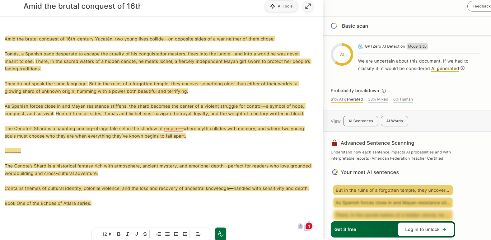Click the document title 'Amid the brutal conquest'

[x=82, y=6]
